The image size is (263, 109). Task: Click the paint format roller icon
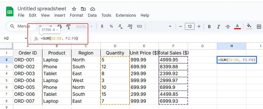(68, 26)
